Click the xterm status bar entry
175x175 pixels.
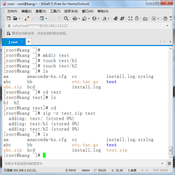86,170
